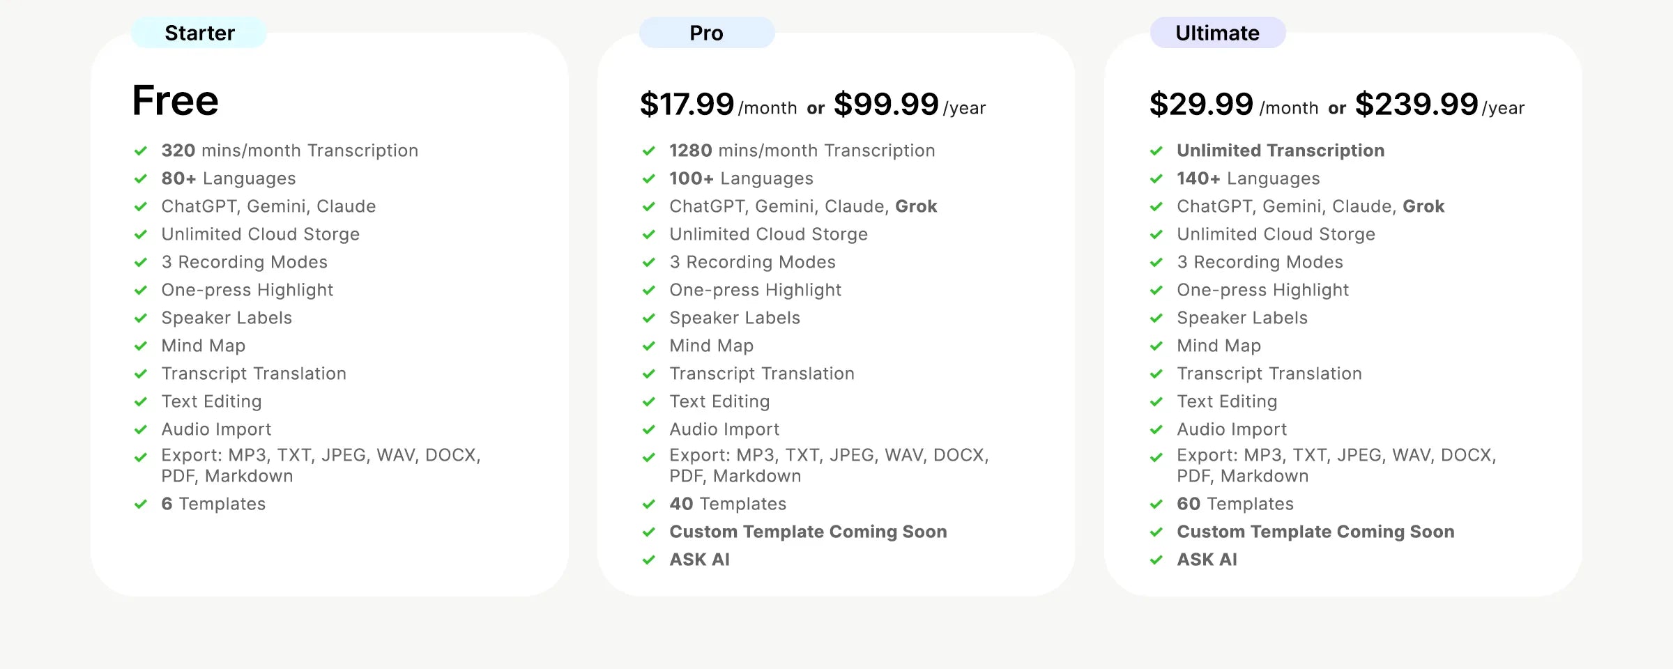Viewport: 1673px width, 669px height.
Task: Click the $239.99 /year price
Action: tap(1439, 105)
